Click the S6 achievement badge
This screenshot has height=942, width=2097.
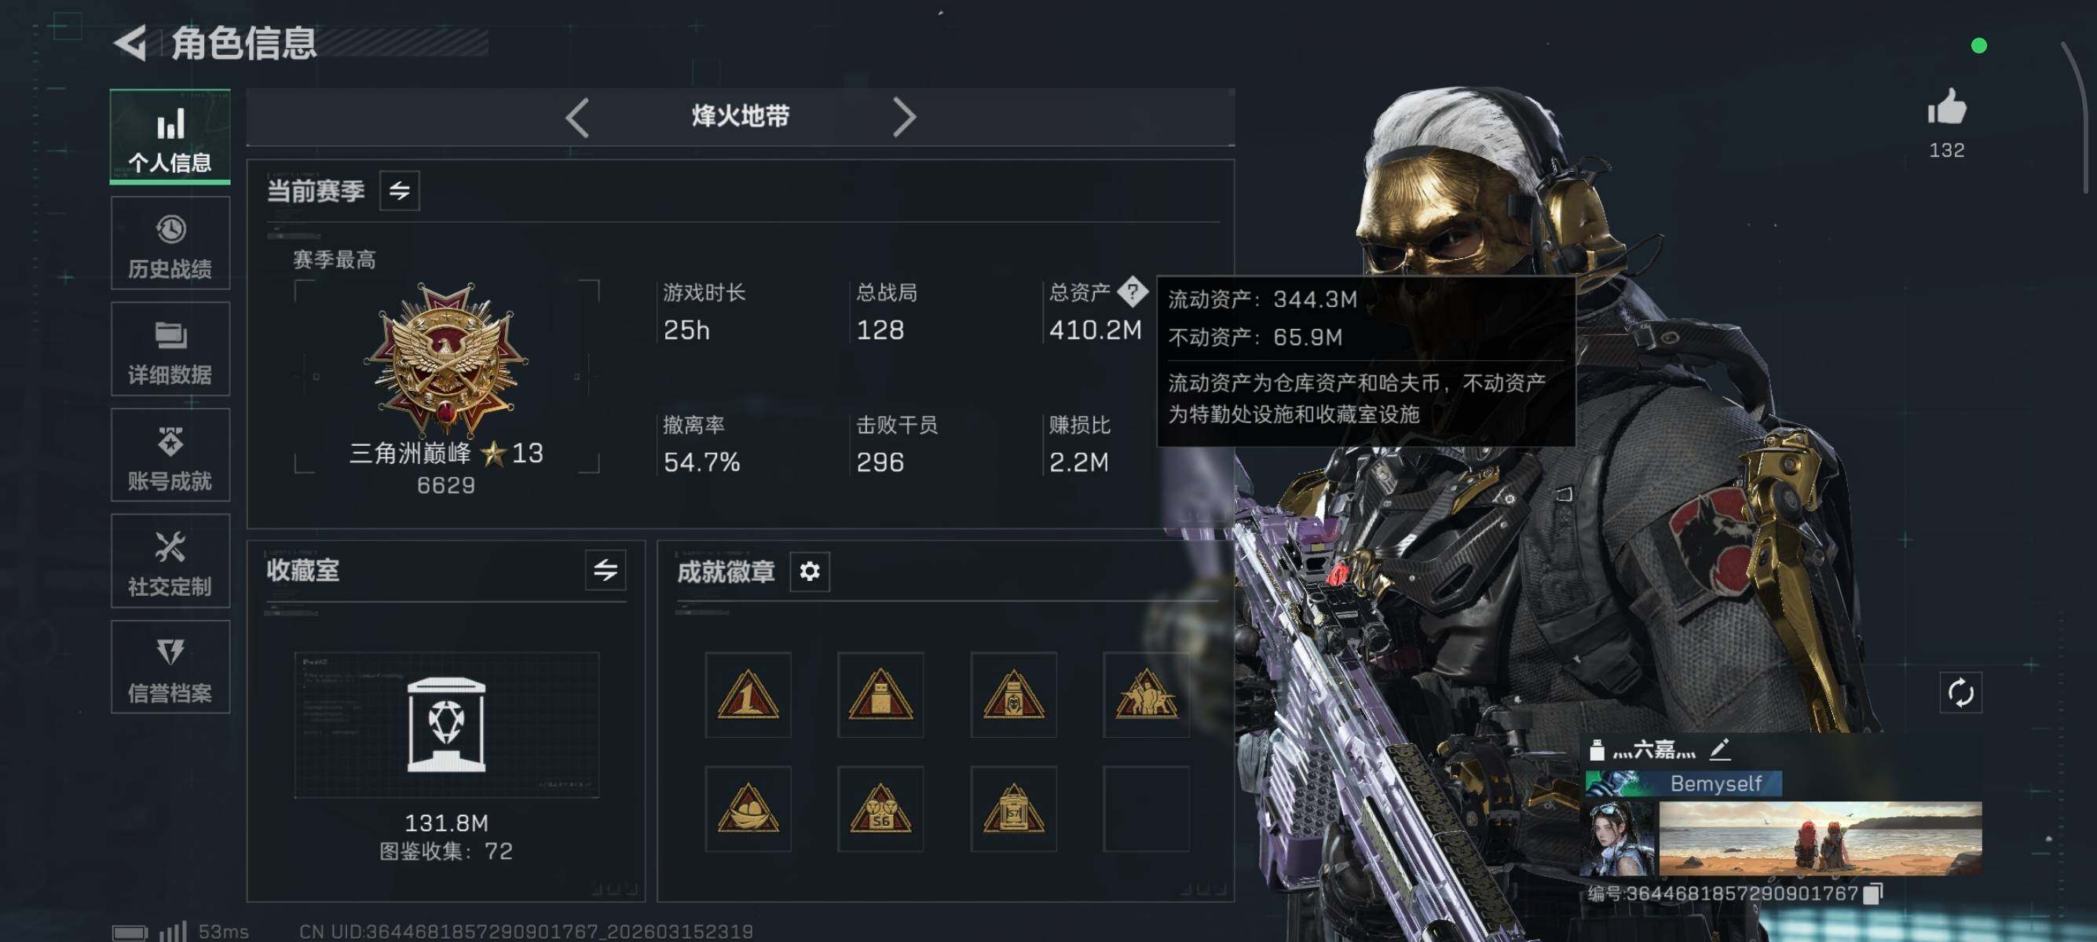(880, 809)
